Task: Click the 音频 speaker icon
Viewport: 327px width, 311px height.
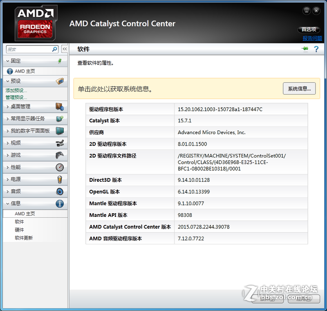Action: pos(60,192)
